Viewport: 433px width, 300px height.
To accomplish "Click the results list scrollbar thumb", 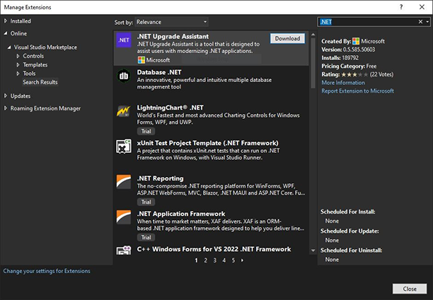I will point(313,63).
